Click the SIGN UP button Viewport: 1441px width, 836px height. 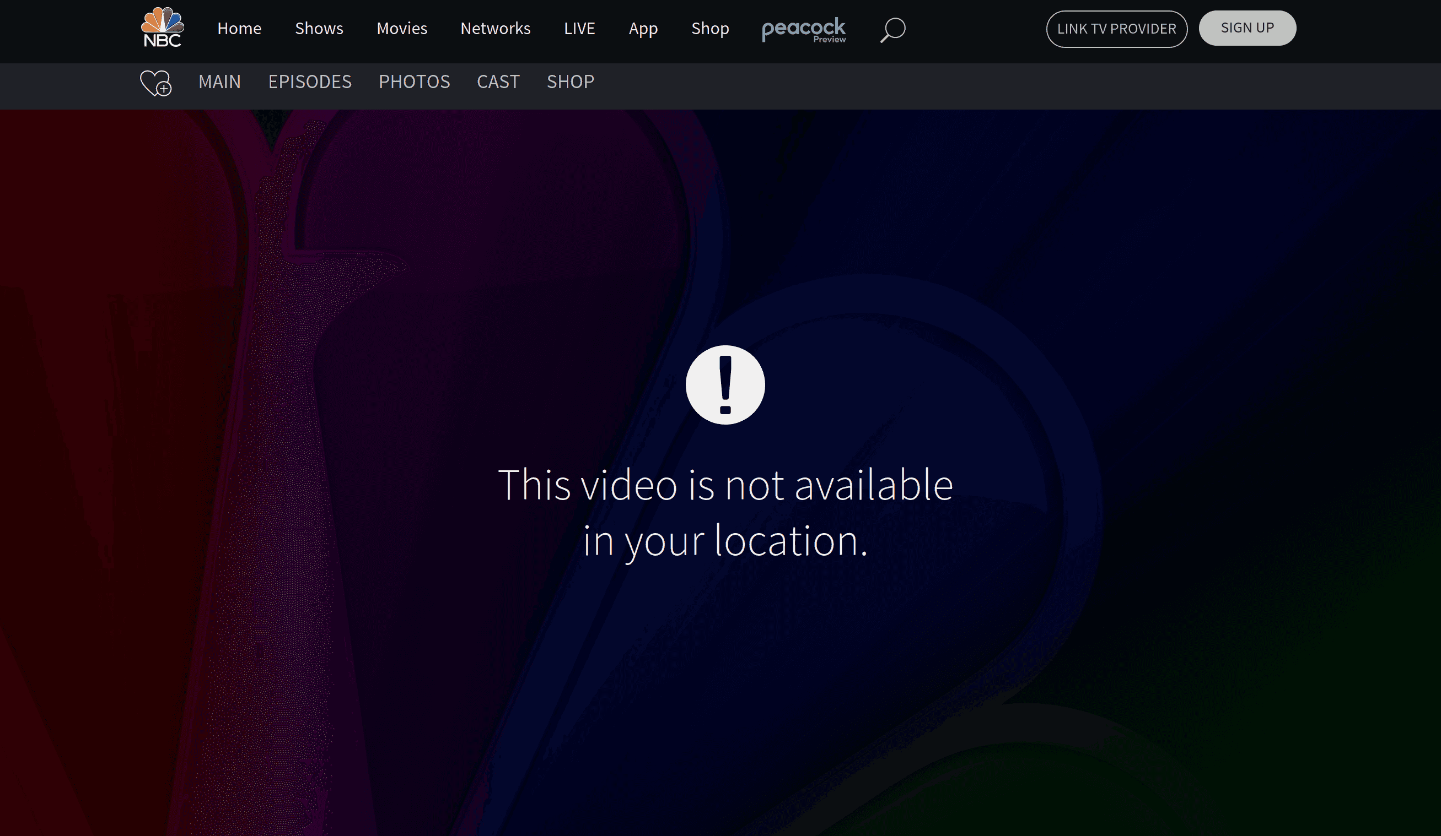click(x=1247, y=28)
